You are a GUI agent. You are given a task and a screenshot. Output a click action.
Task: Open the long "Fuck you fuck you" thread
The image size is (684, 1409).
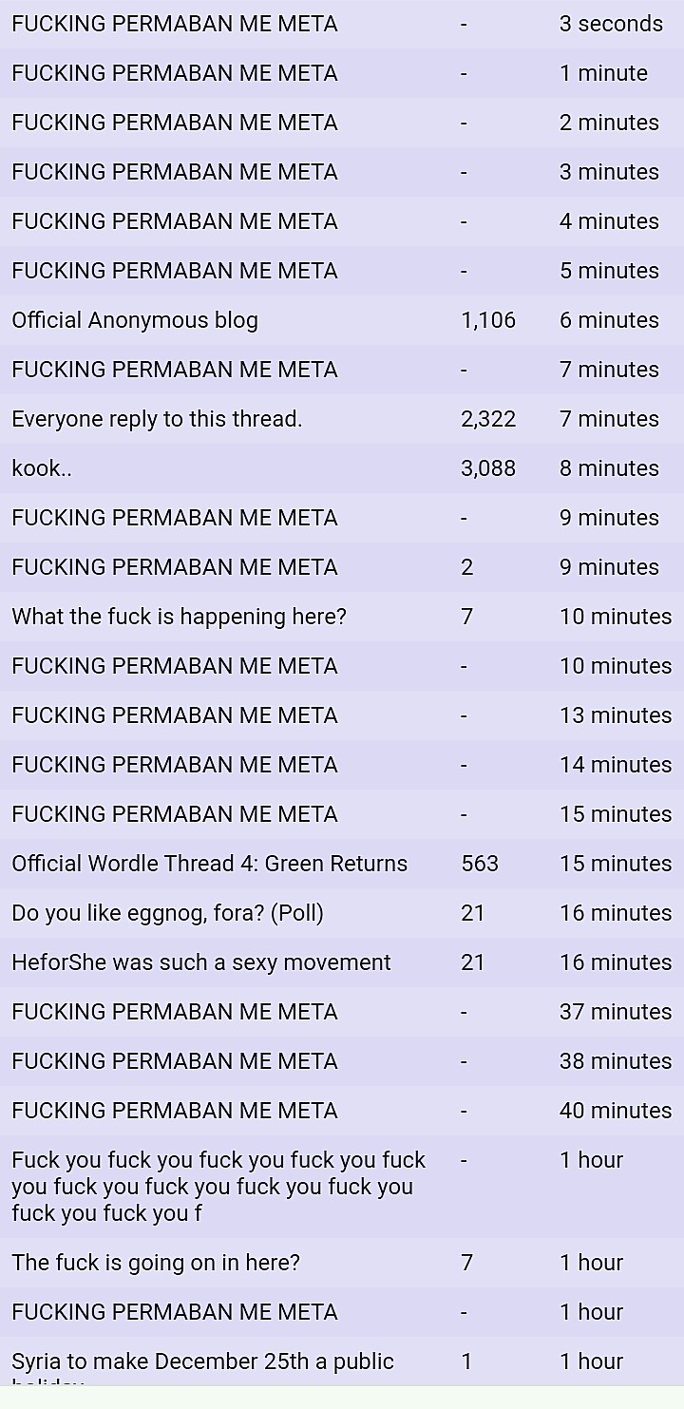click(x=218, y=1186)
